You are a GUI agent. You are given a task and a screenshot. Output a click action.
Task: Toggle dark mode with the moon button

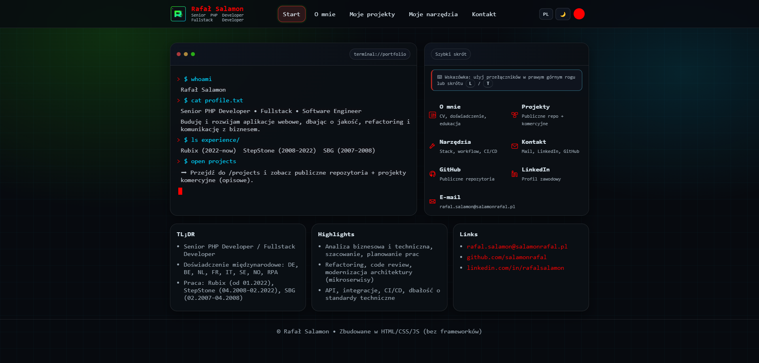(563, 14)
